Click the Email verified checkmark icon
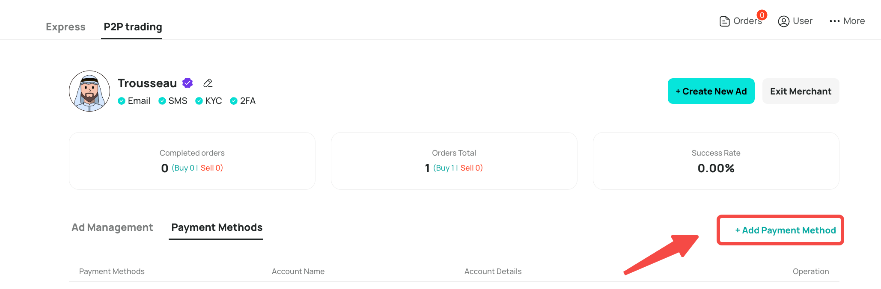Image resolution: width=881 pixels, height=289 pixels. pos(122,101)
